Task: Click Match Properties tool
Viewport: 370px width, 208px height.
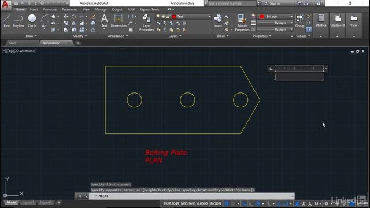Action: (242, 23)
